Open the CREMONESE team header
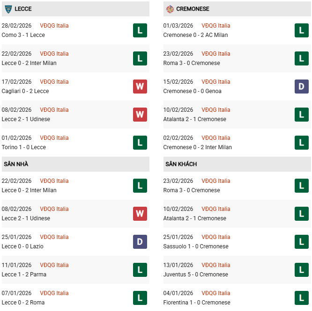This screenshot has height=311, width=312. (x=193, y=9)
